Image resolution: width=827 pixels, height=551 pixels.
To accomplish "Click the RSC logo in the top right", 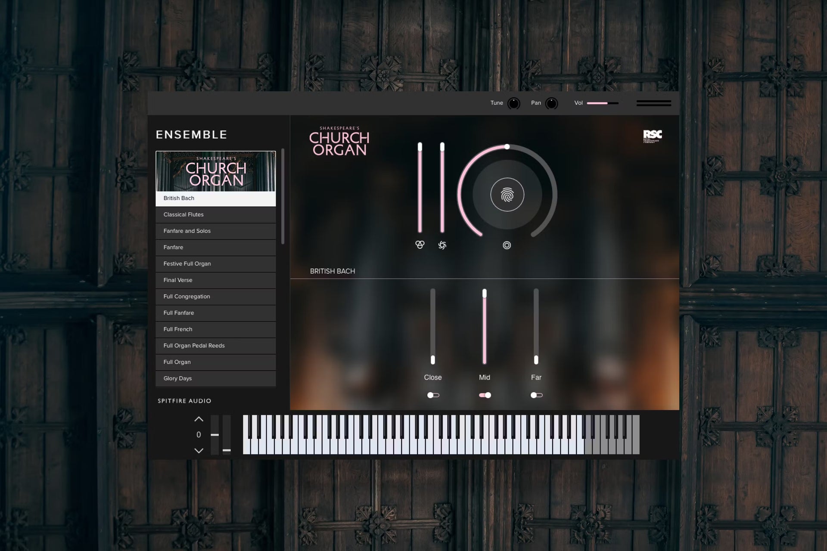I will (x=652, y=136).
